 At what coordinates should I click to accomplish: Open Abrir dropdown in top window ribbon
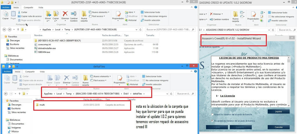[x=130, y=12]
